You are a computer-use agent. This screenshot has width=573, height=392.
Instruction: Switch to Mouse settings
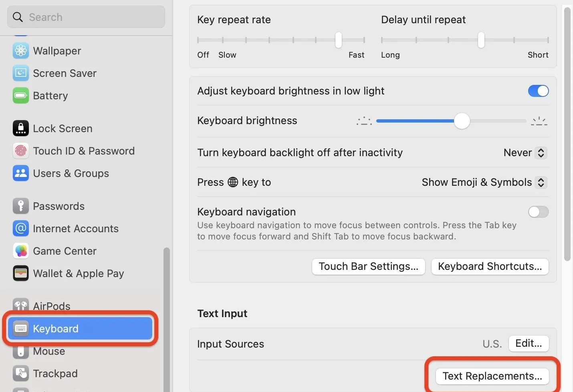pos(49,351)
